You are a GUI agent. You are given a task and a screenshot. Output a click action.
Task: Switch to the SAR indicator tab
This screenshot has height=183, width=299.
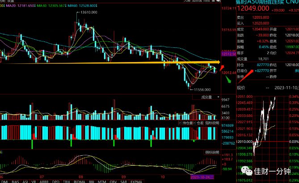pos(123,182)
